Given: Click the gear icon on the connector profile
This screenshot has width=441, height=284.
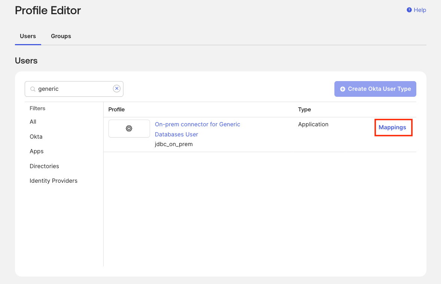Looking at the screenshot, I should pos(129,128).
